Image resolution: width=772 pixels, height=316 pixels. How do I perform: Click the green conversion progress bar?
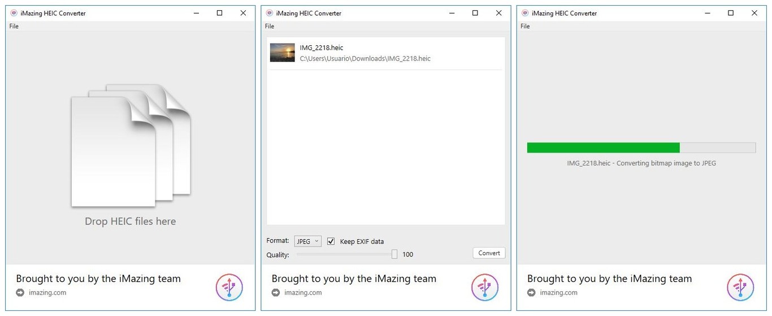pos(641,148)
